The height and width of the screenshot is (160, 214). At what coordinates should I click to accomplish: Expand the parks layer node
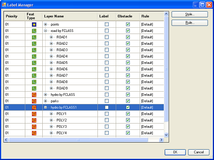[x=45, y=101]
